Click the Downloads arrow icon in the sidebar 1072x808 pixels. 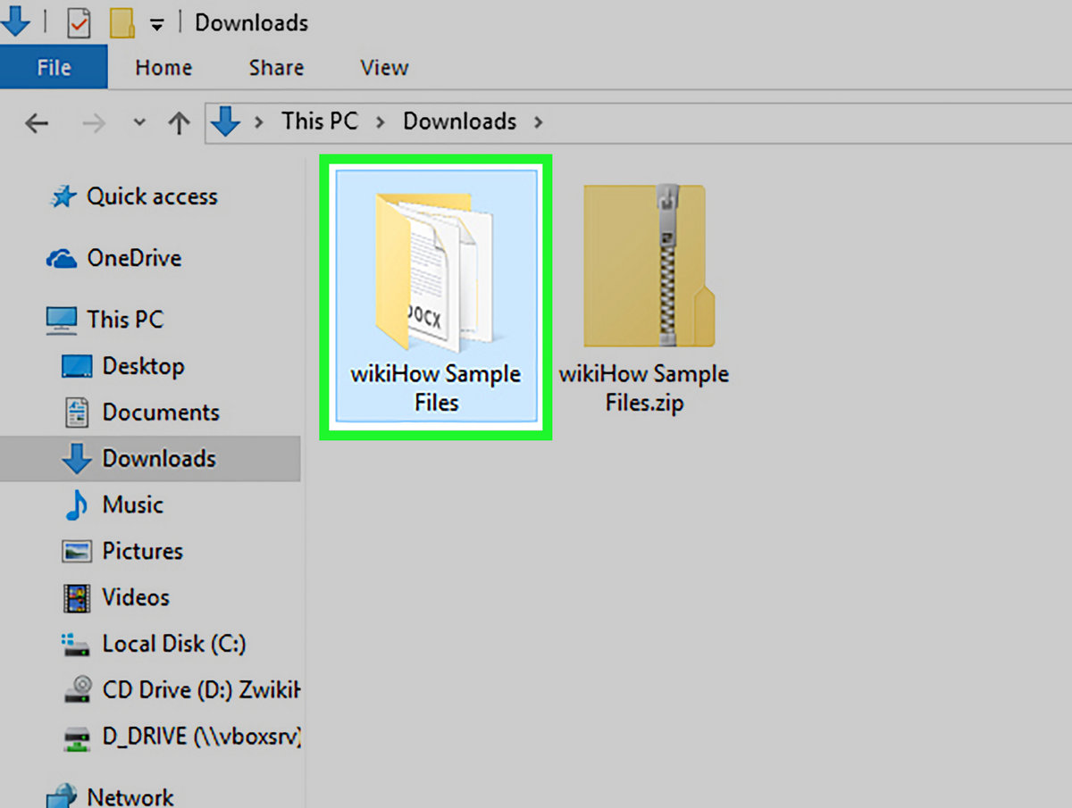click(77, 459)
